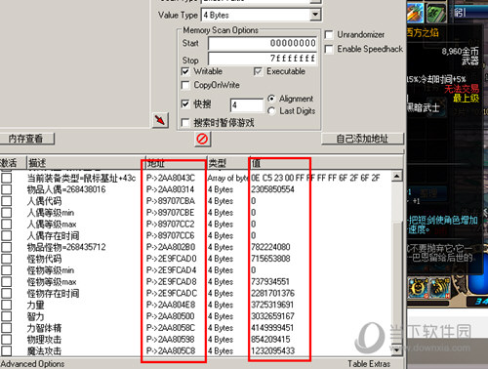The height and width of the screenshot is (369, 488).
Task: Click the 自己添加地址 button
Action: (362, 139)
